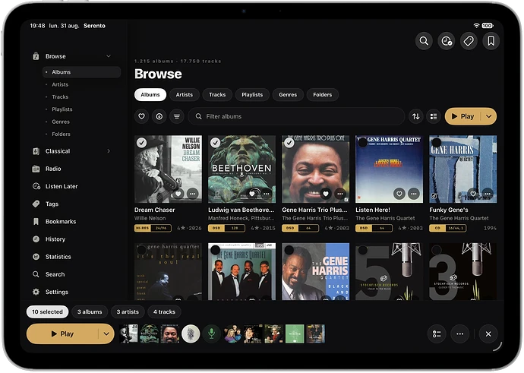The height and width of the screenshot is (373, 524).
Task: Switch to the Tracks pill tab
Action: [217, 95]
